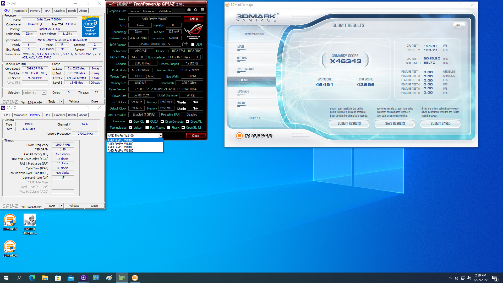Image resolution: width=503 pixels, height=283 pixels.
Task: Toggle the CUDA checkbox
Action: tap(147, 122)
